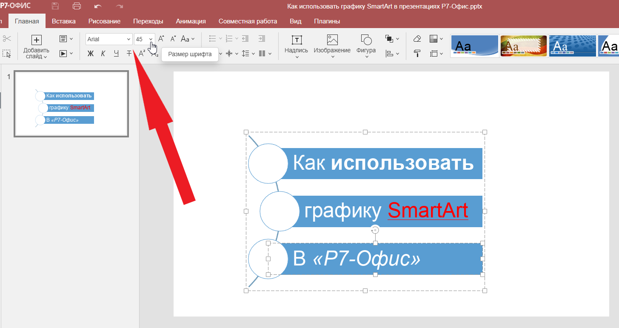This screenshot has height=328, width=619.
Task: Insert a shape via Фигура icon
Action: [x=366, y=40]
